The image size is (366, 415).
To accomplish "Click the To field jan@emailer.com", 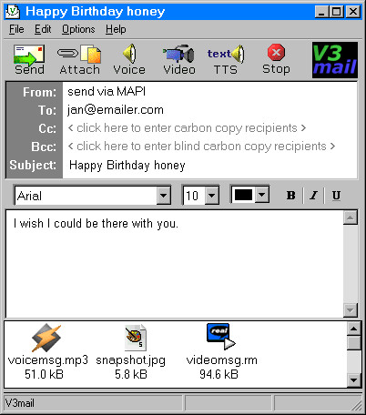I will 209,109.
